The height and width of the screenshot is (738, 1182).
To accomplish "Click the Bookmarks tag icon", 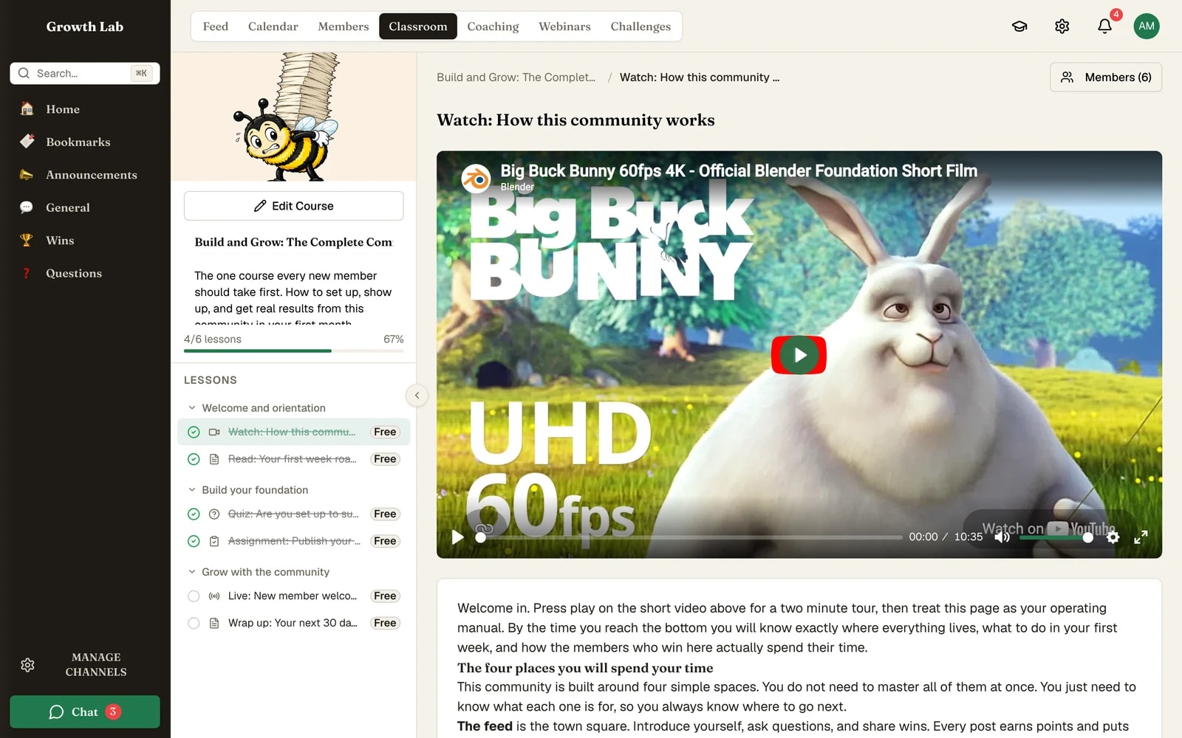I will point(27,142).
